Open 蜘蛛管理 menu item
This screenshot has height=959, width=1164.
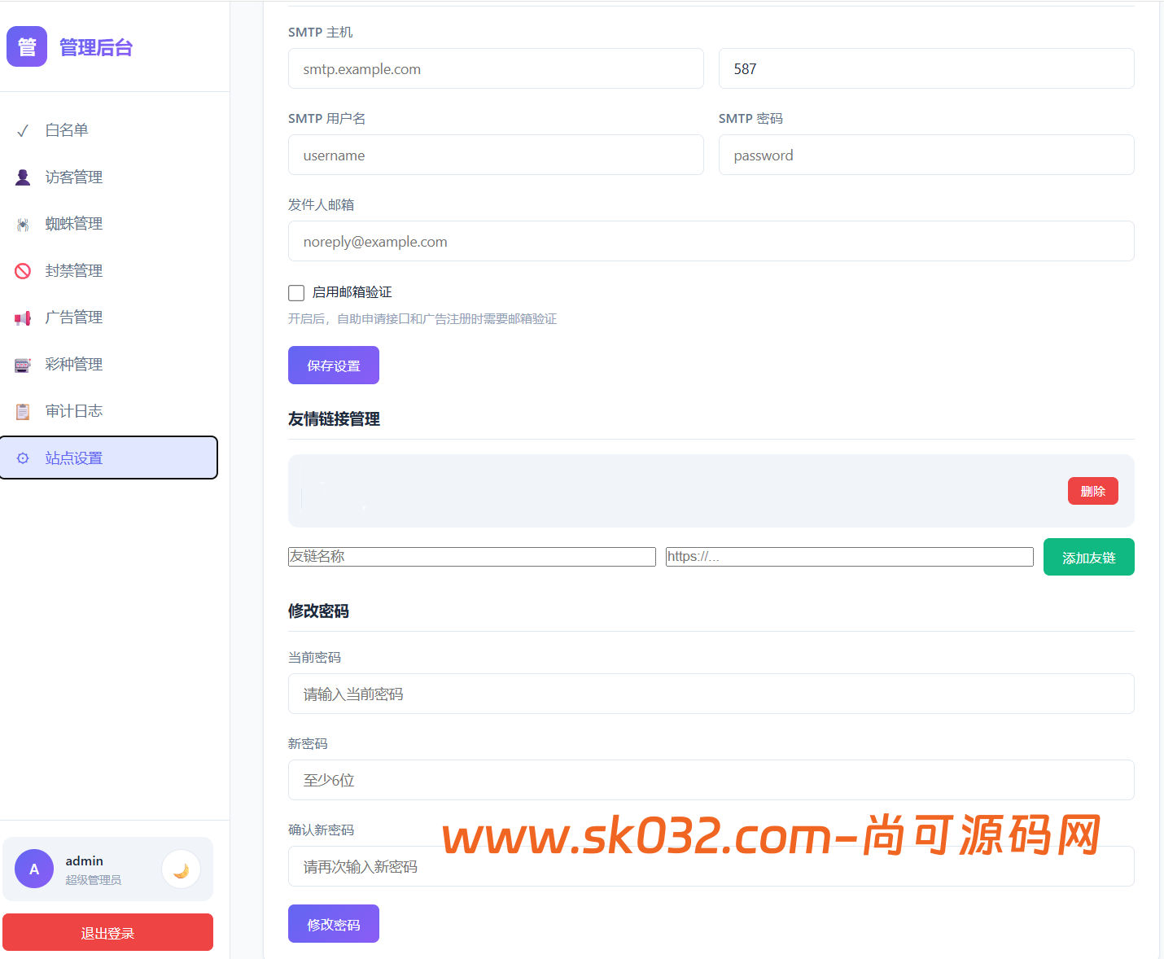tap(109, 224)
